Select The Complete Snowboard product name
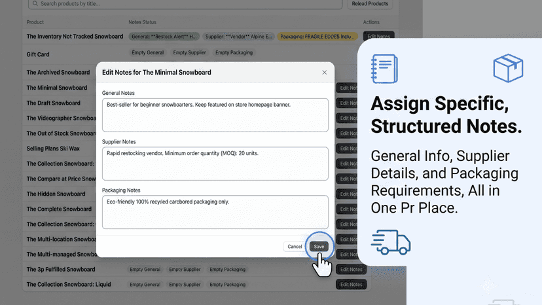Viewport: 542px width, 305px height. pos(59,209)
